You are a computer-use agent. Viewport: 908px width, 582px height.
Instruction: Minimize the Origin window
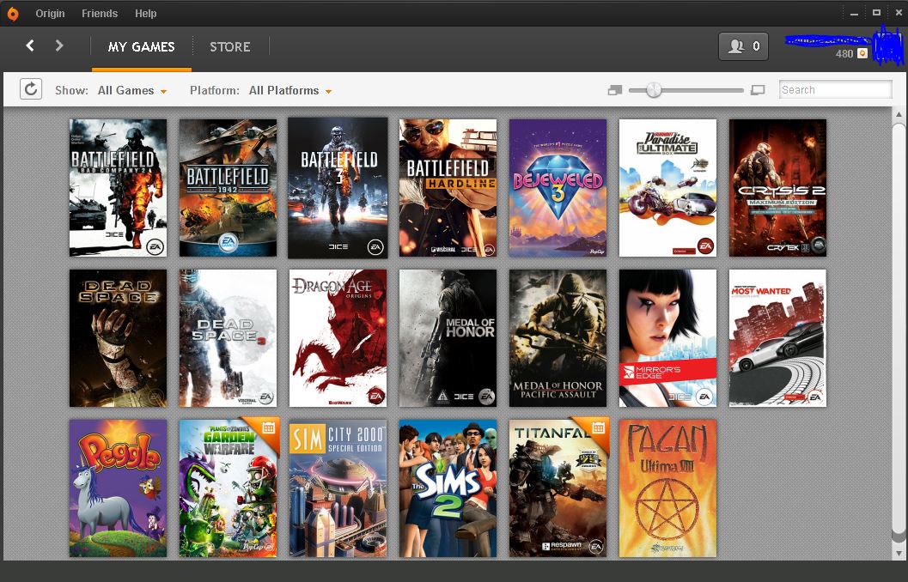[x=854, y=14]
